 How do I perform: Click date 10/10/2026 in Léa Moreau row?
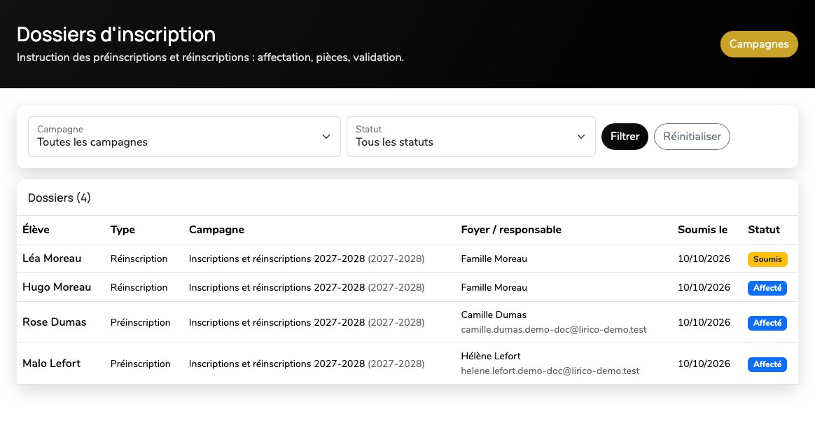[704, 258]
